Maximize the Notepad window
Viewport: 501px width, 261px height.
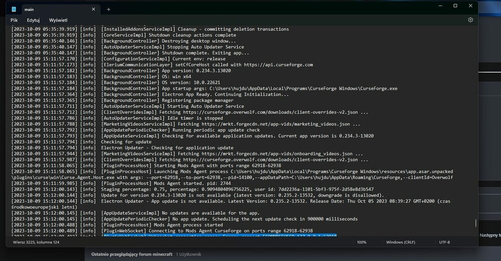[x=455, y=5]
